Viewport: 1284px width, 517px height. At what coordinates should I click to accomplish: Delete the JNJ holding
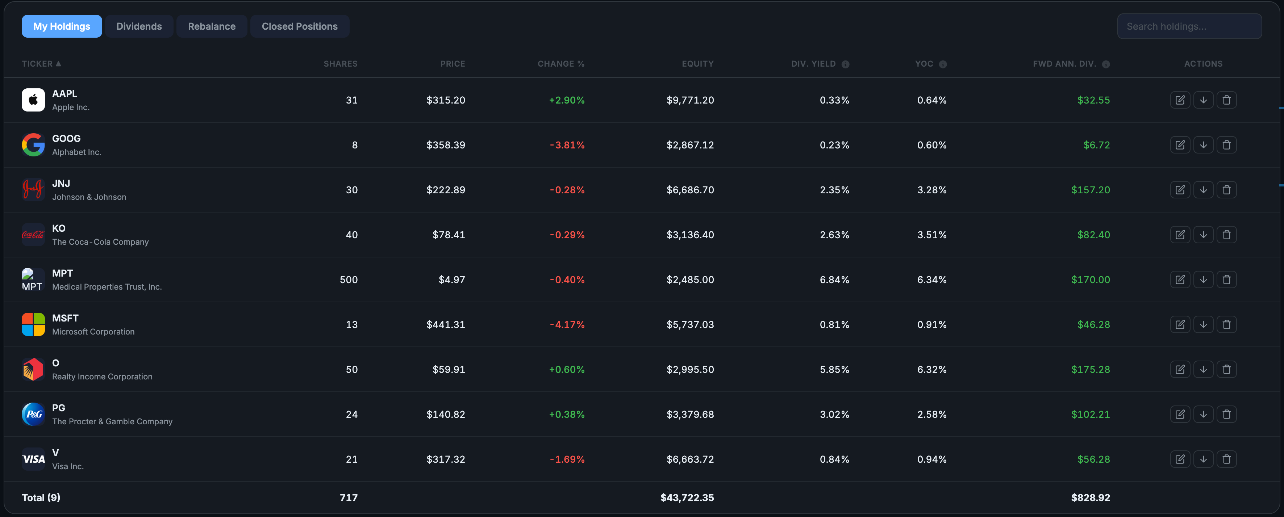1227,190
